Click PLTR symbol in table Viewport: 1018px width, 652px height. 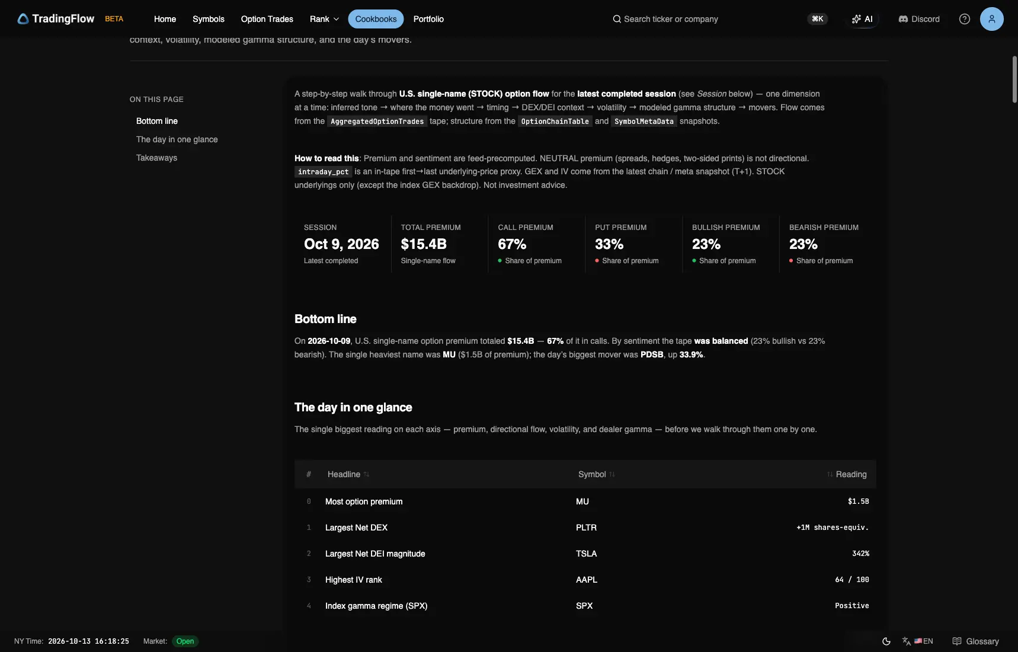[586, 528]
